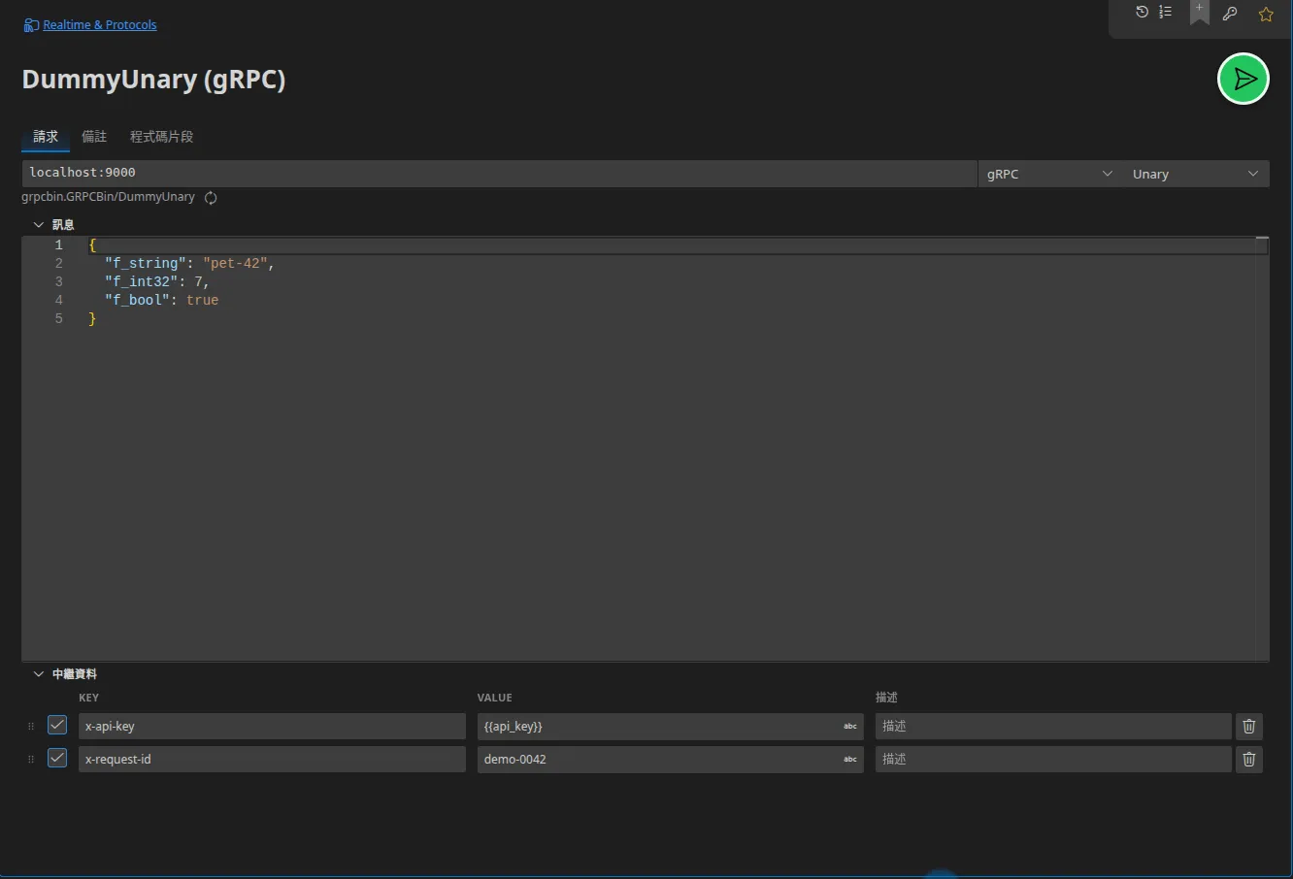Image resolution: width=1293 pixels, height=879 pixels.
Task: Open the Realtime & Protocols link
Action: (x=100, y=25)
